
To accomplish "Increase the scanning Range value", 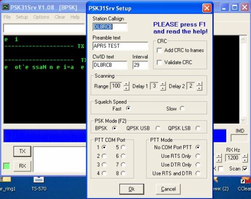I will (127, 84).
